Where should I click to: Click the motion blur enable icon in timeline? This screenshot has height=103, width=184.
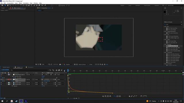(62, 70)
